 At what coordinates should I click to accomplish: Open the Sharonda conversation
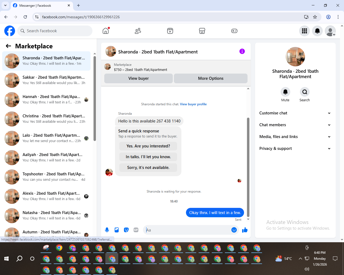coord(46,61)
